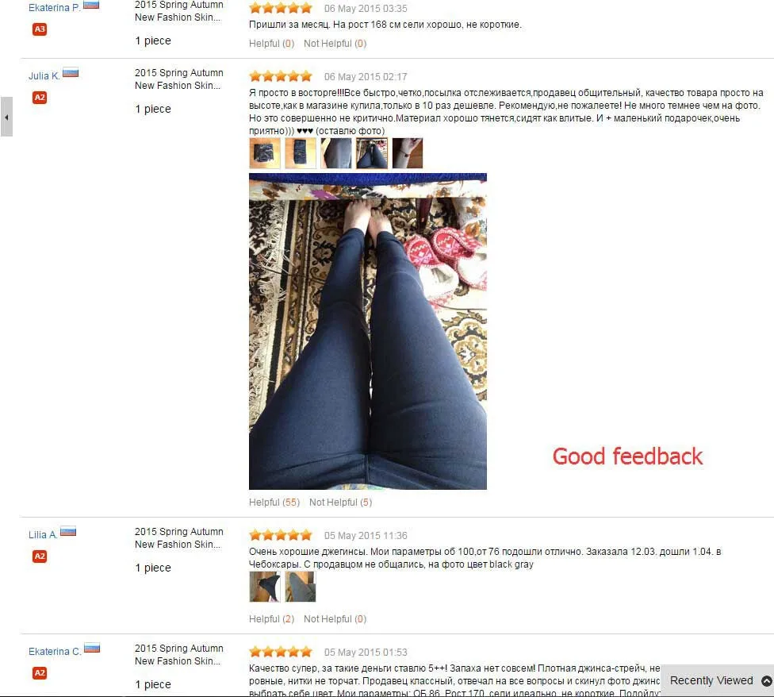Screen dimensions: 774x697
Task: Mark Lilia A.'s review as Helpful (2)
Action: pos(271,619)
